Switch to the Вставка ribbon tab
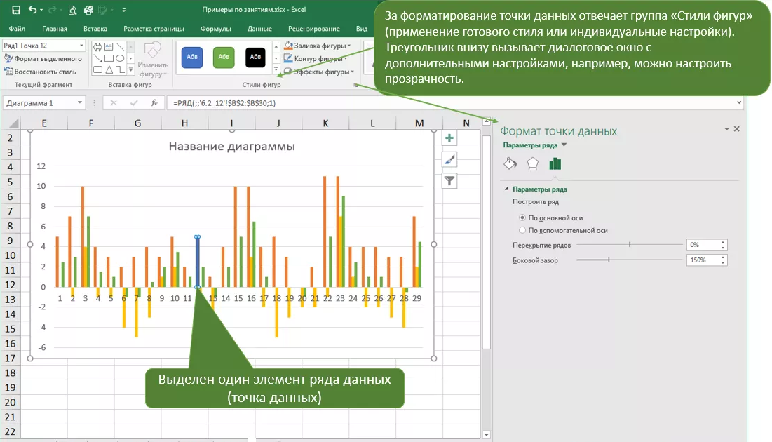The height and width of the screenshot is (442, 772). coord(95,29)
